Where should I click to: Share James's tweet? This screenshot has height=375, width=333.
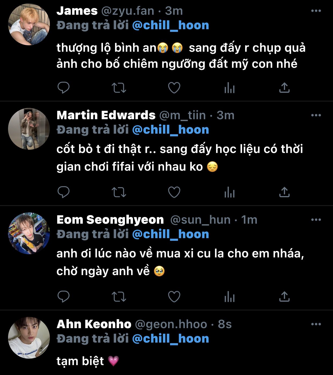pos(284,88)
